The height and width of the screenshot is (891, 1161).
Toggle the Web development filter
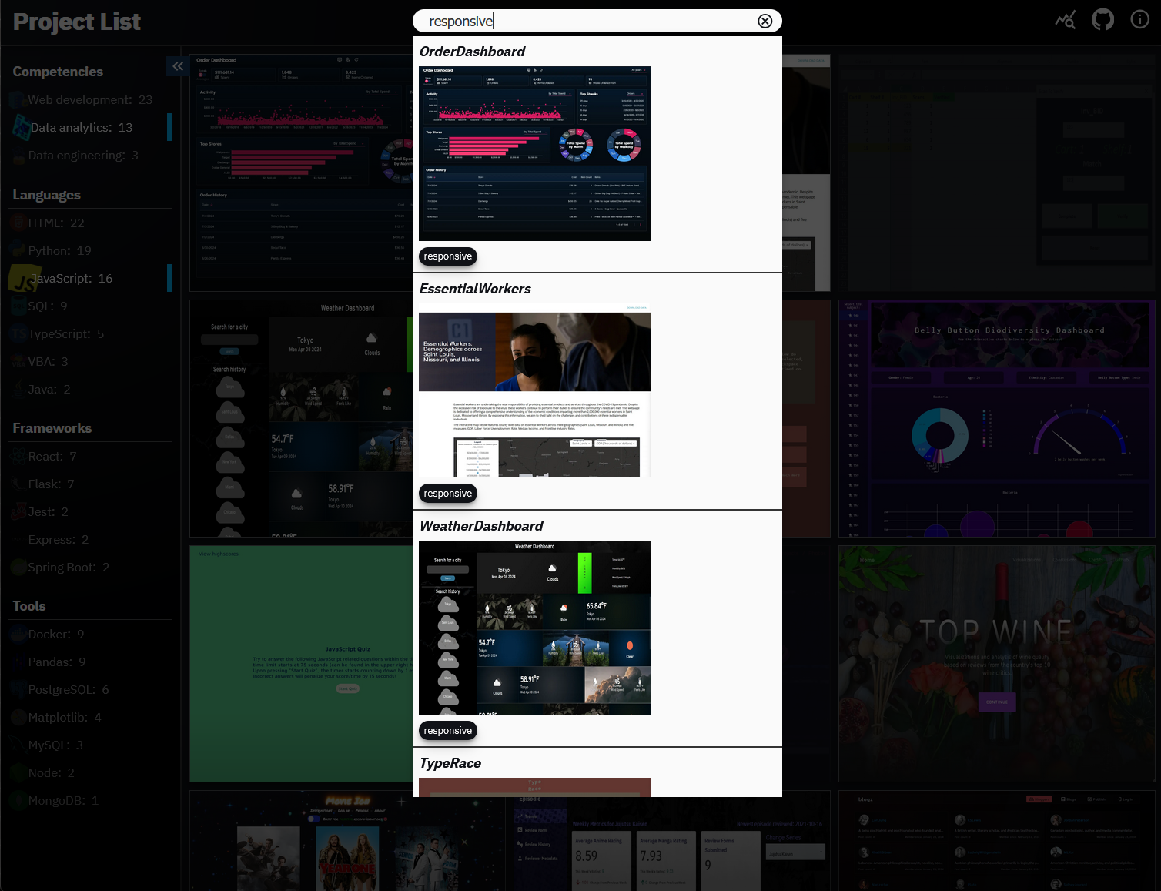[91, 100]
